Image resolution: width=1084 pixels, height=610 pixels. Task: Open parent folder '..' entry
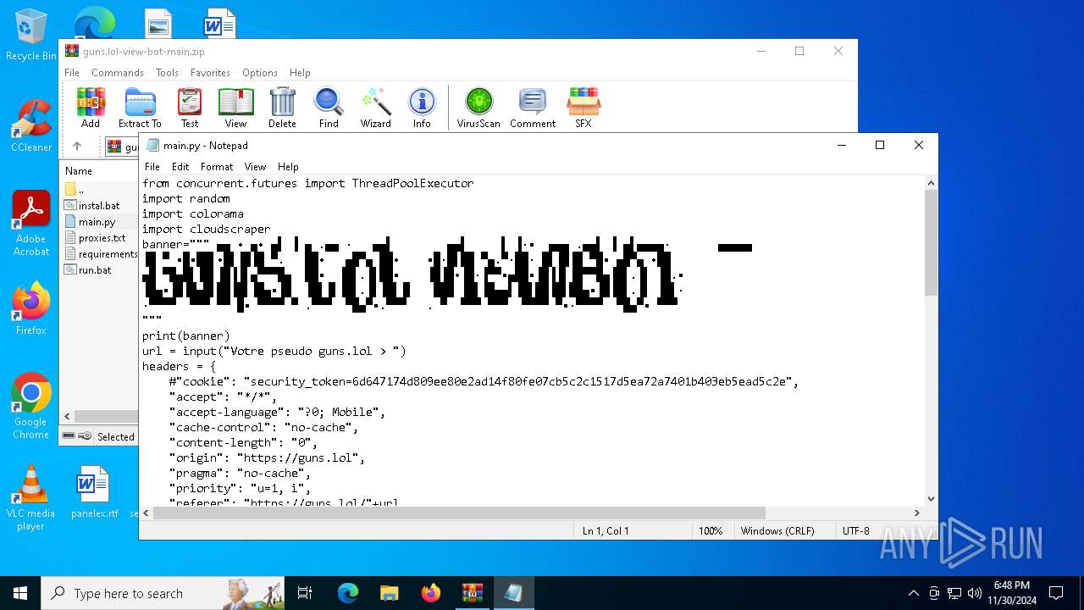pos(75,190)
